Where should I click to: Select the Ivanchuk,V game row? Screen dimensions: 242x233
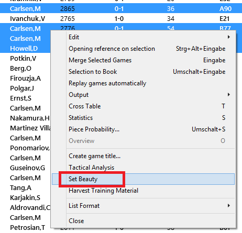tap(121, 18)
